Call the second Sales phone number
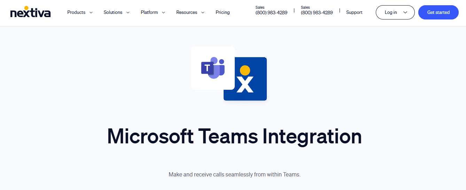 pyautogui.click(x=317, y=13)
